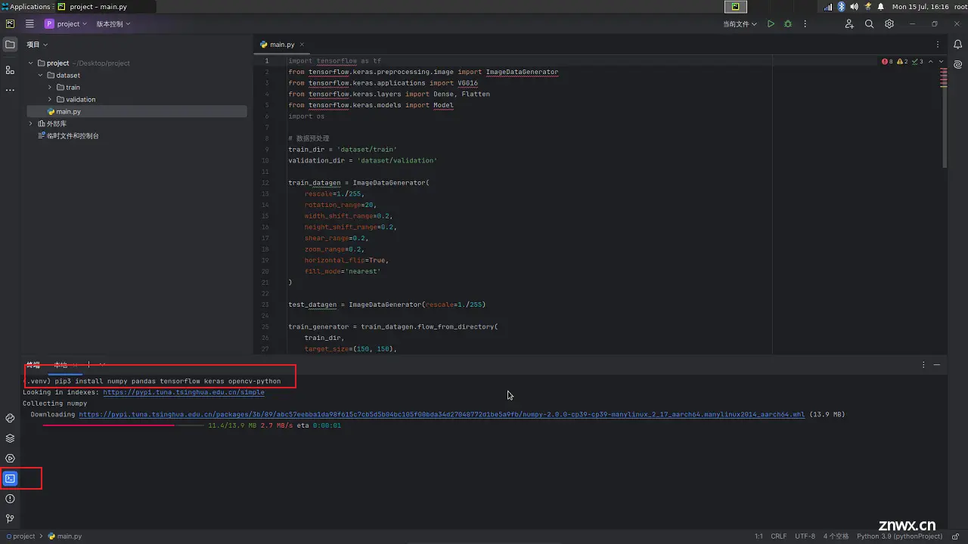Viewport: 968px width, 544px height.
Task: Click project breadcrumb in status bar
Action: coord(20,536)
